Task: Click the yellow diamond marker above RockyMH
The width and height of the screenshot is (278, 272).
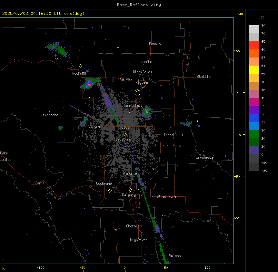Action: 81,66
